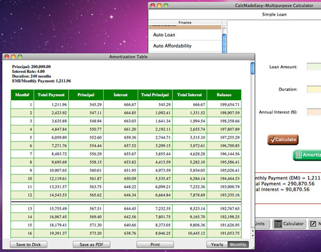This screenshot has width=321, height=252.
Task: Click the principal cell 573.20
Action: pos(86,233)
